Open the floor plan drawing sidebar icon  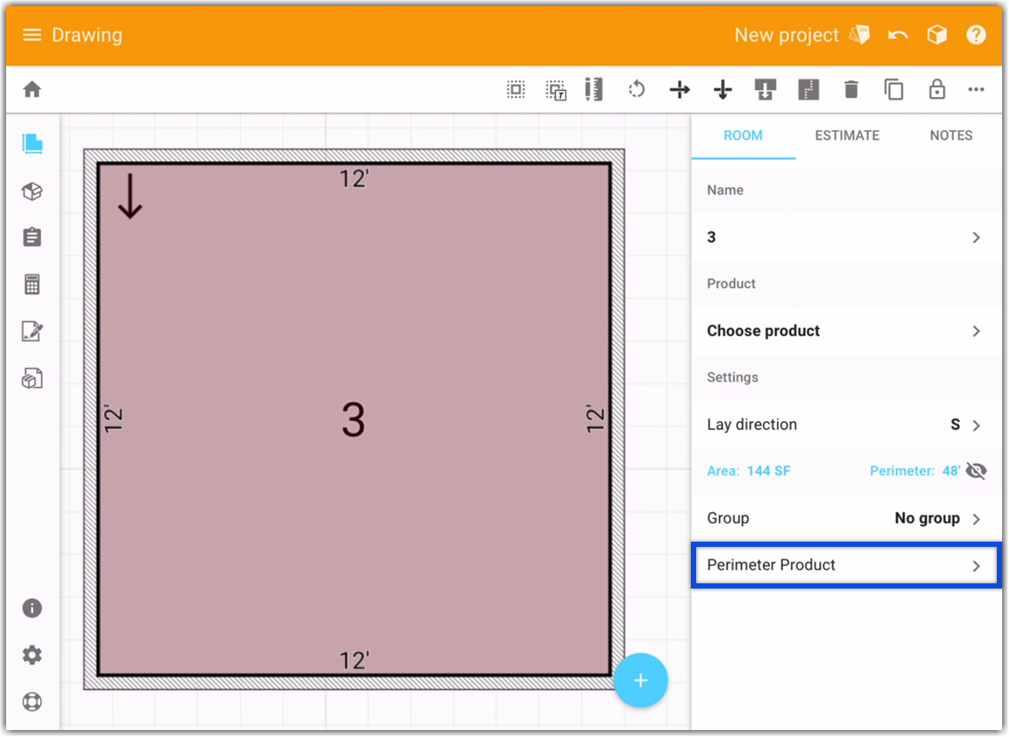tap(32, 144)
